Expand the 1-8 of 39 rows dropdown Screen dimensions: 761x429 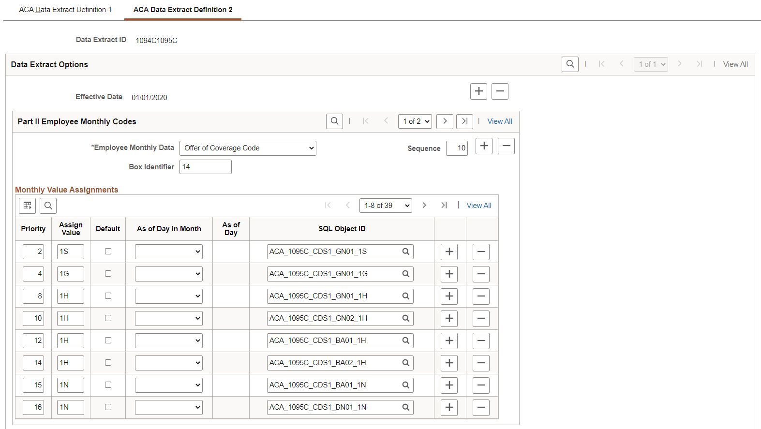coord(386,206)
